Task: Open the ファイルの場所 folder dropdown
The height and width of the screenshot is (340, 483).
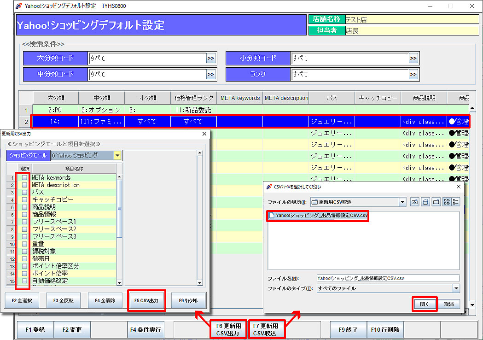Action: coord(402,202)
